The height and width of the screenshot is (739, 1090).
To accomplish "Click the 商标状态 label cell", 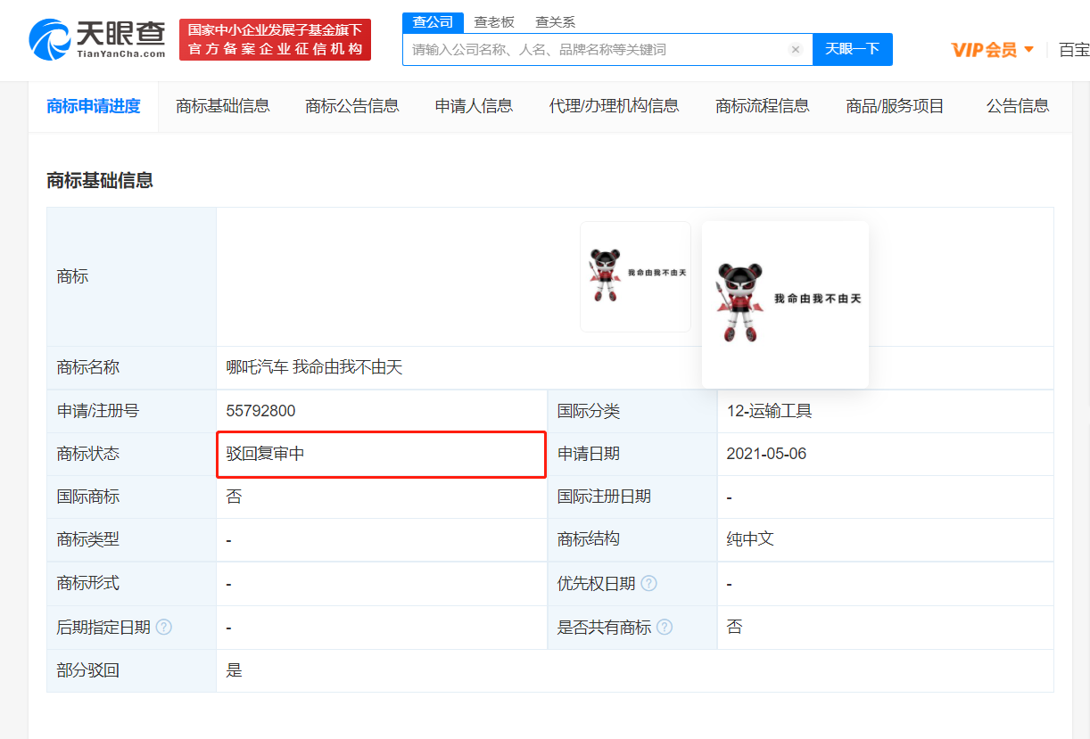I will point(131,454).
